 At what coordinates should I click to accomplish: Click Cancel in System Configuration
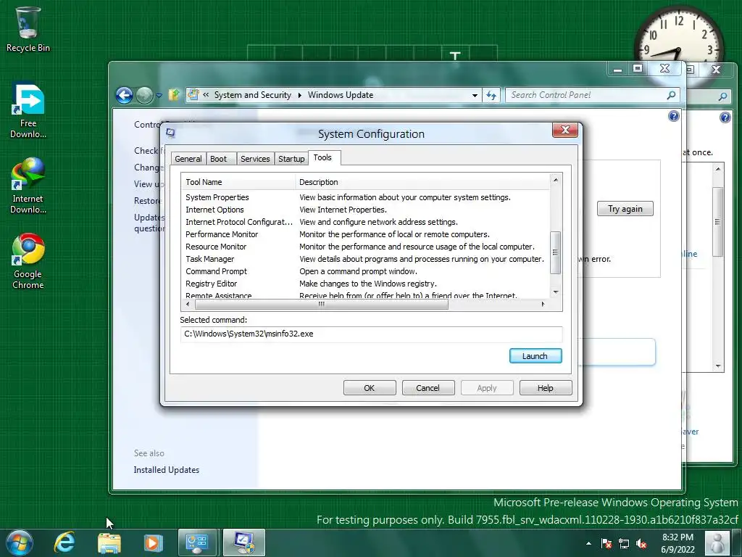pyautogui.click(x=428, y=388)
